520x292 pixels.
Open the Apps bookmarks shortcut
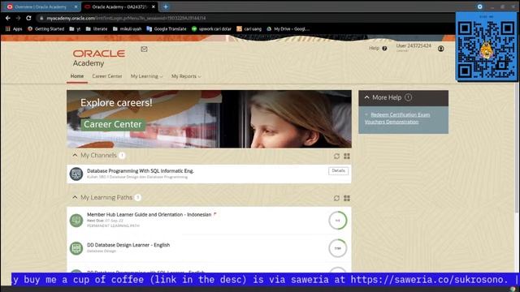[14, 29]
